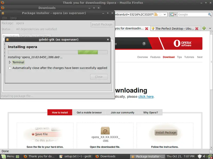This screenshot has width=213, height=159.
Task: Switch to Downloads taskbar item
Action: tap(111, 156)
